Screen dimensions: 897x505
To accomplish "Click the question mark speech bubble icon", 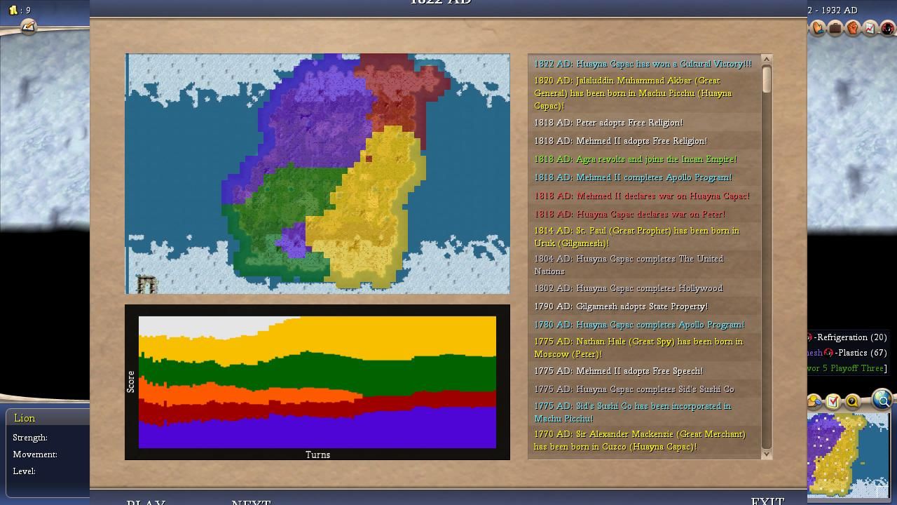I will pos(851,402).
